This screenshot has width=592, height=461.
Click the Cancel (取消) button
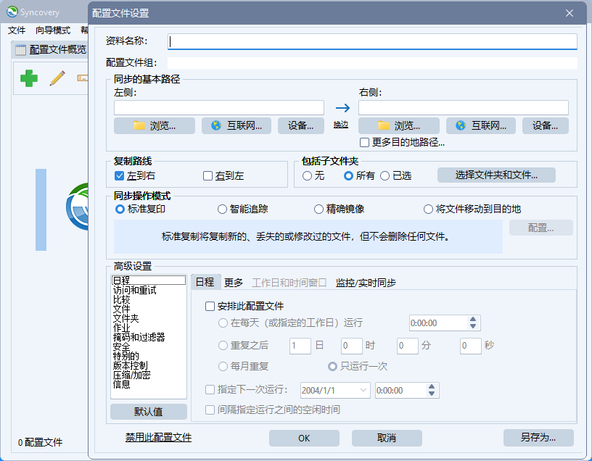[387, 438]
